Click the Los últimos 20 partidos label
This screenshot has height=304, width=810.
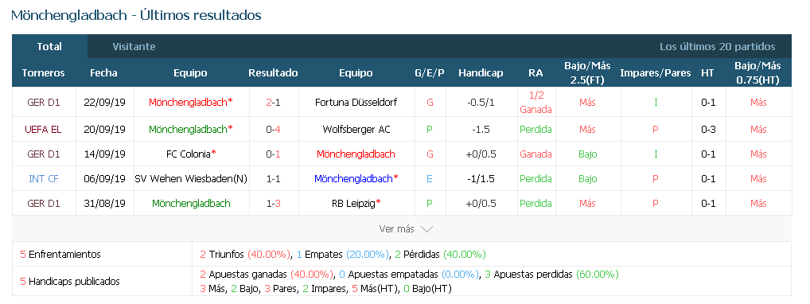pos(717,46)
